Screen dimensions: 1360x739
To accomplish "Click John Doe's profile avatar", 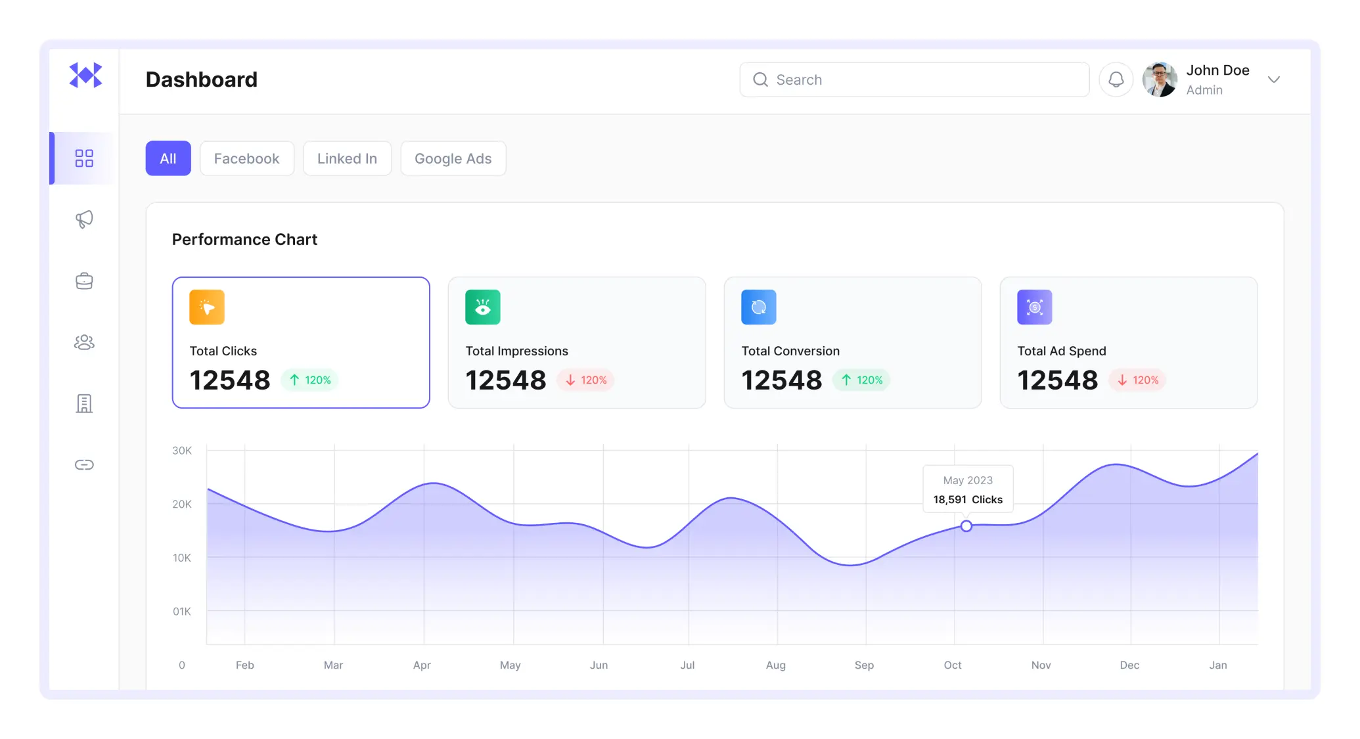I will (1160, 79).
